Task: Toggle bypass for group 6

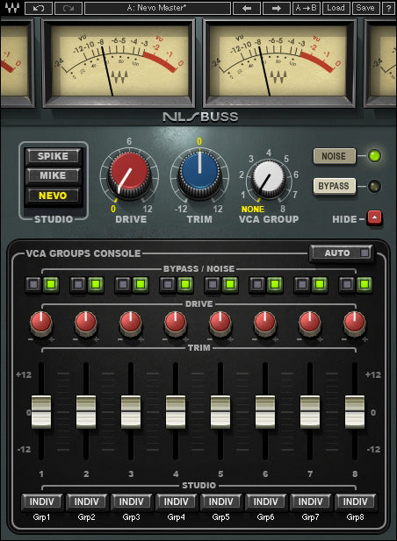Action: (x=257, y=284)
